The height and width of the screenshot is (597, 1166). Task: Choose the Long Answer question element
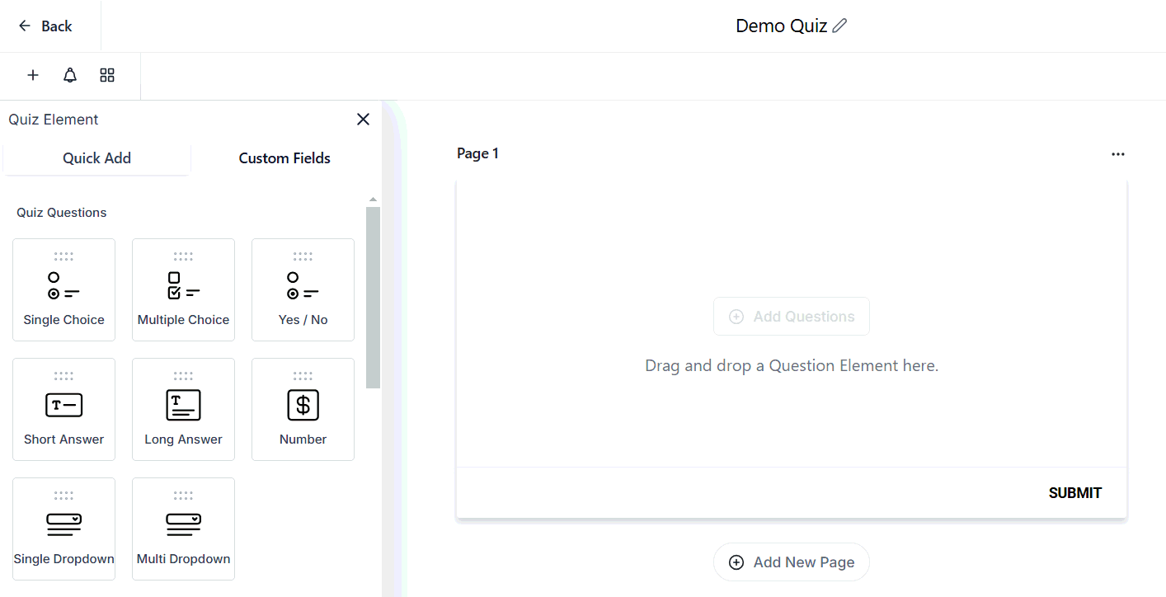click(183, 410)
